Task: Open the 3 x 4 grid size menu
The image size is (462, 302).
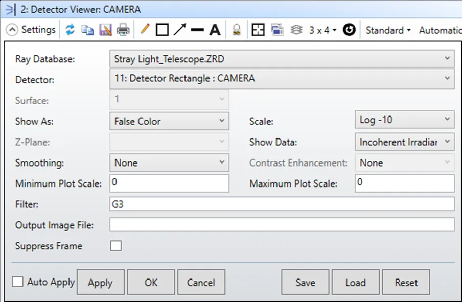Action: [x=322, y=30]
